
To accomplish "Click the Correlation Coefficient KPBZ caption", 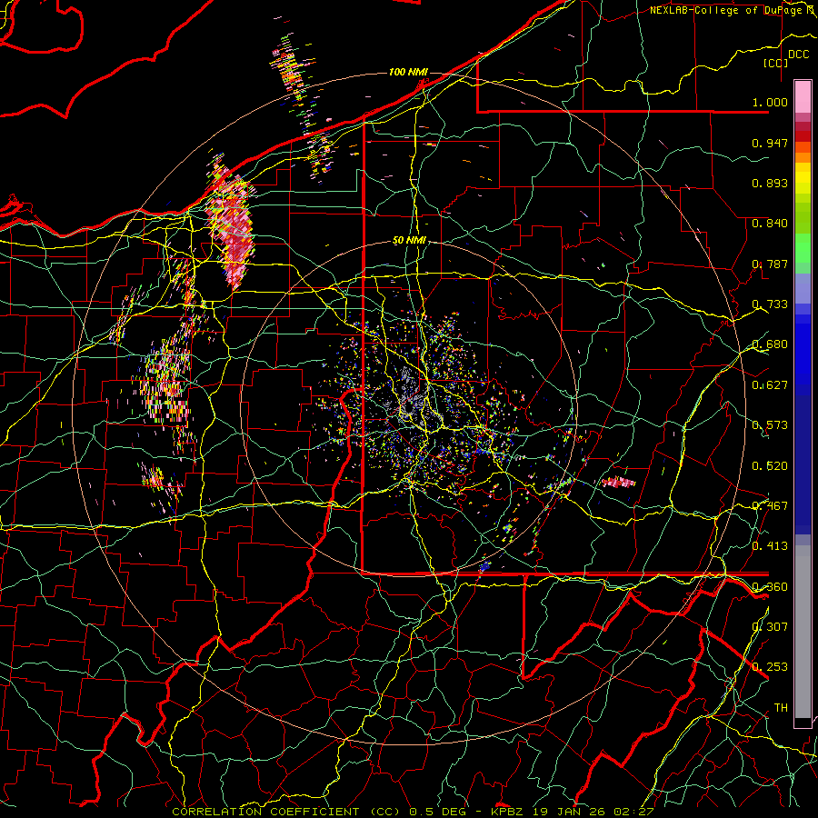I will 413,812.
